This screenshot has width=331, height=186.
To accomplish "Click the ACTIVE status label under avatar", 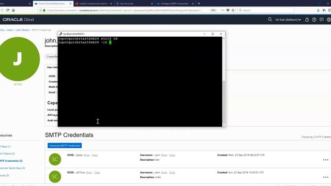I will [x=18, y=84].
